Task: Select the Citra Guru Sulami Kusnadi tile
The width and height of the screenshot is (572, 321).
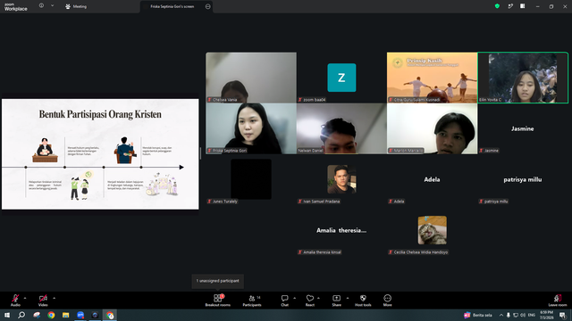Action: coord(432,78)
